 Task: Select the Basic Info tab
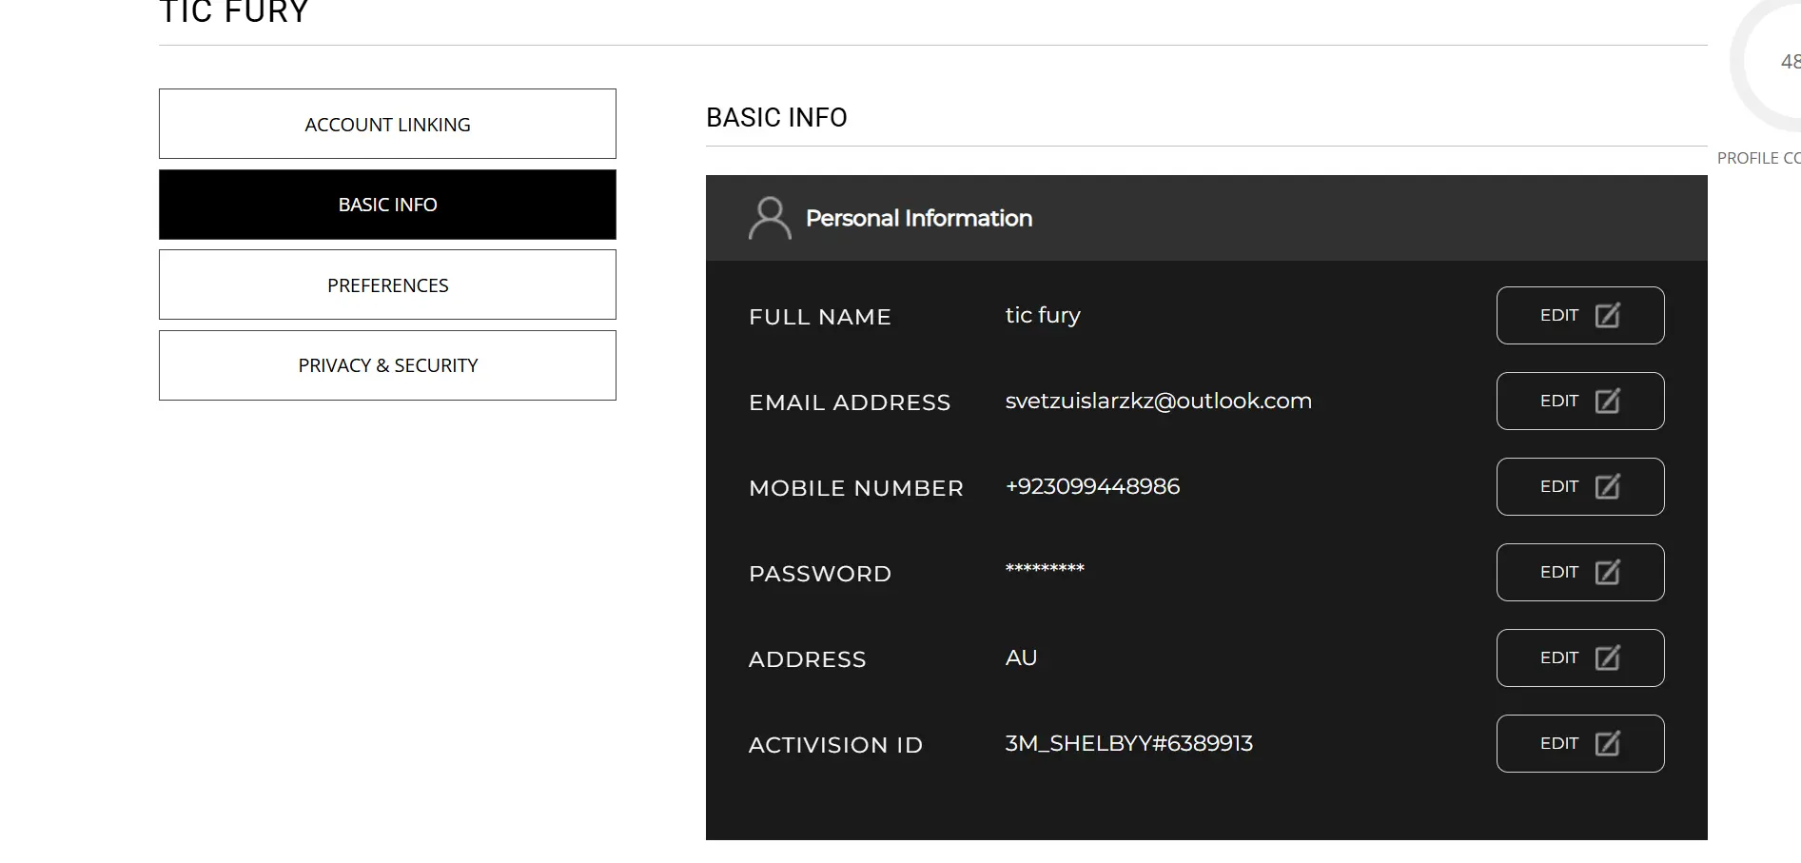(x=387, y=205)
